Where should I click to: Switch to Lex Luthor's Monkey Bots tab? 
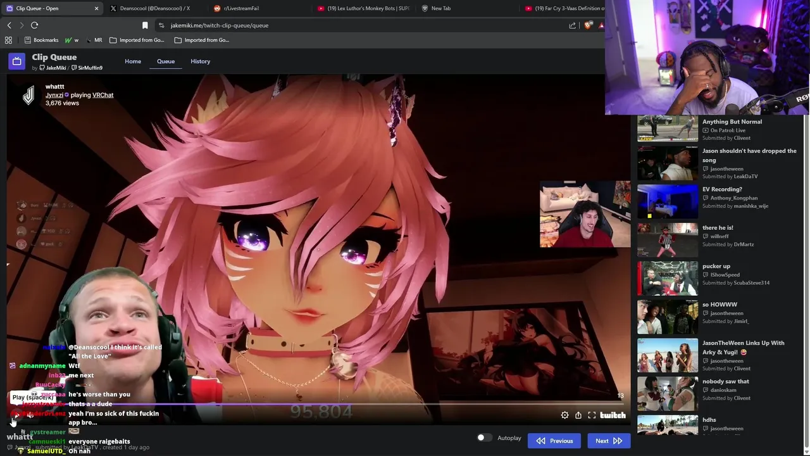(364, 8)
